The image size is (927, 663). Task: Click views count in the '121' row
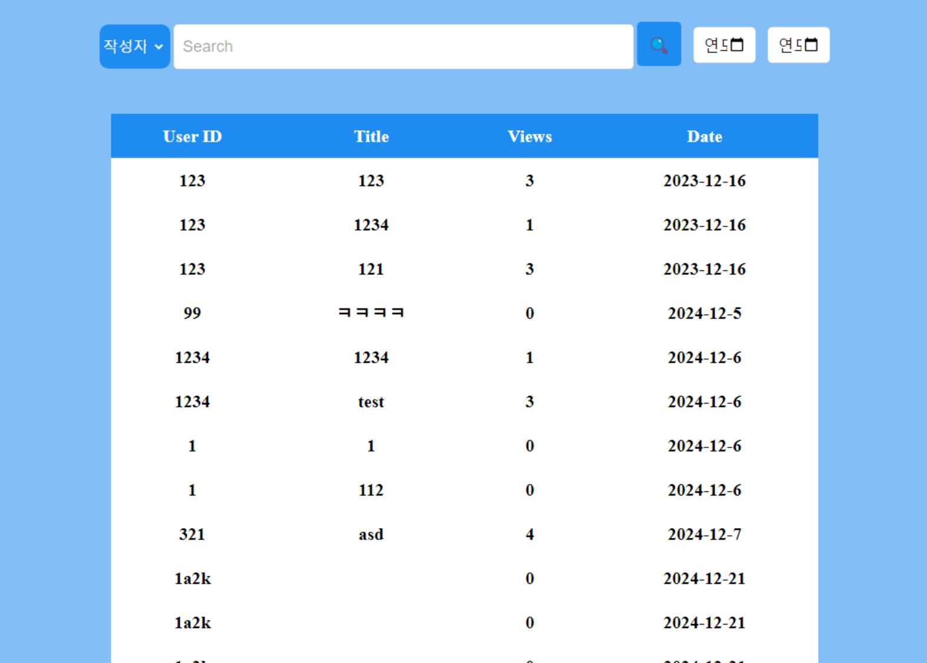(x=530, y=269)
